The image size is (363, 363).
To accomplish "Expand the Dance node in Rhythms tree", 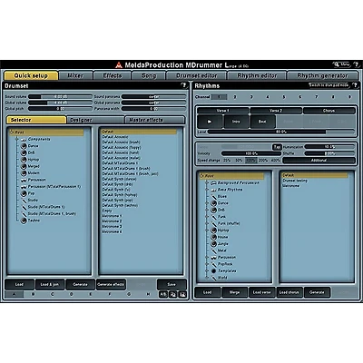I will (207, 203).
